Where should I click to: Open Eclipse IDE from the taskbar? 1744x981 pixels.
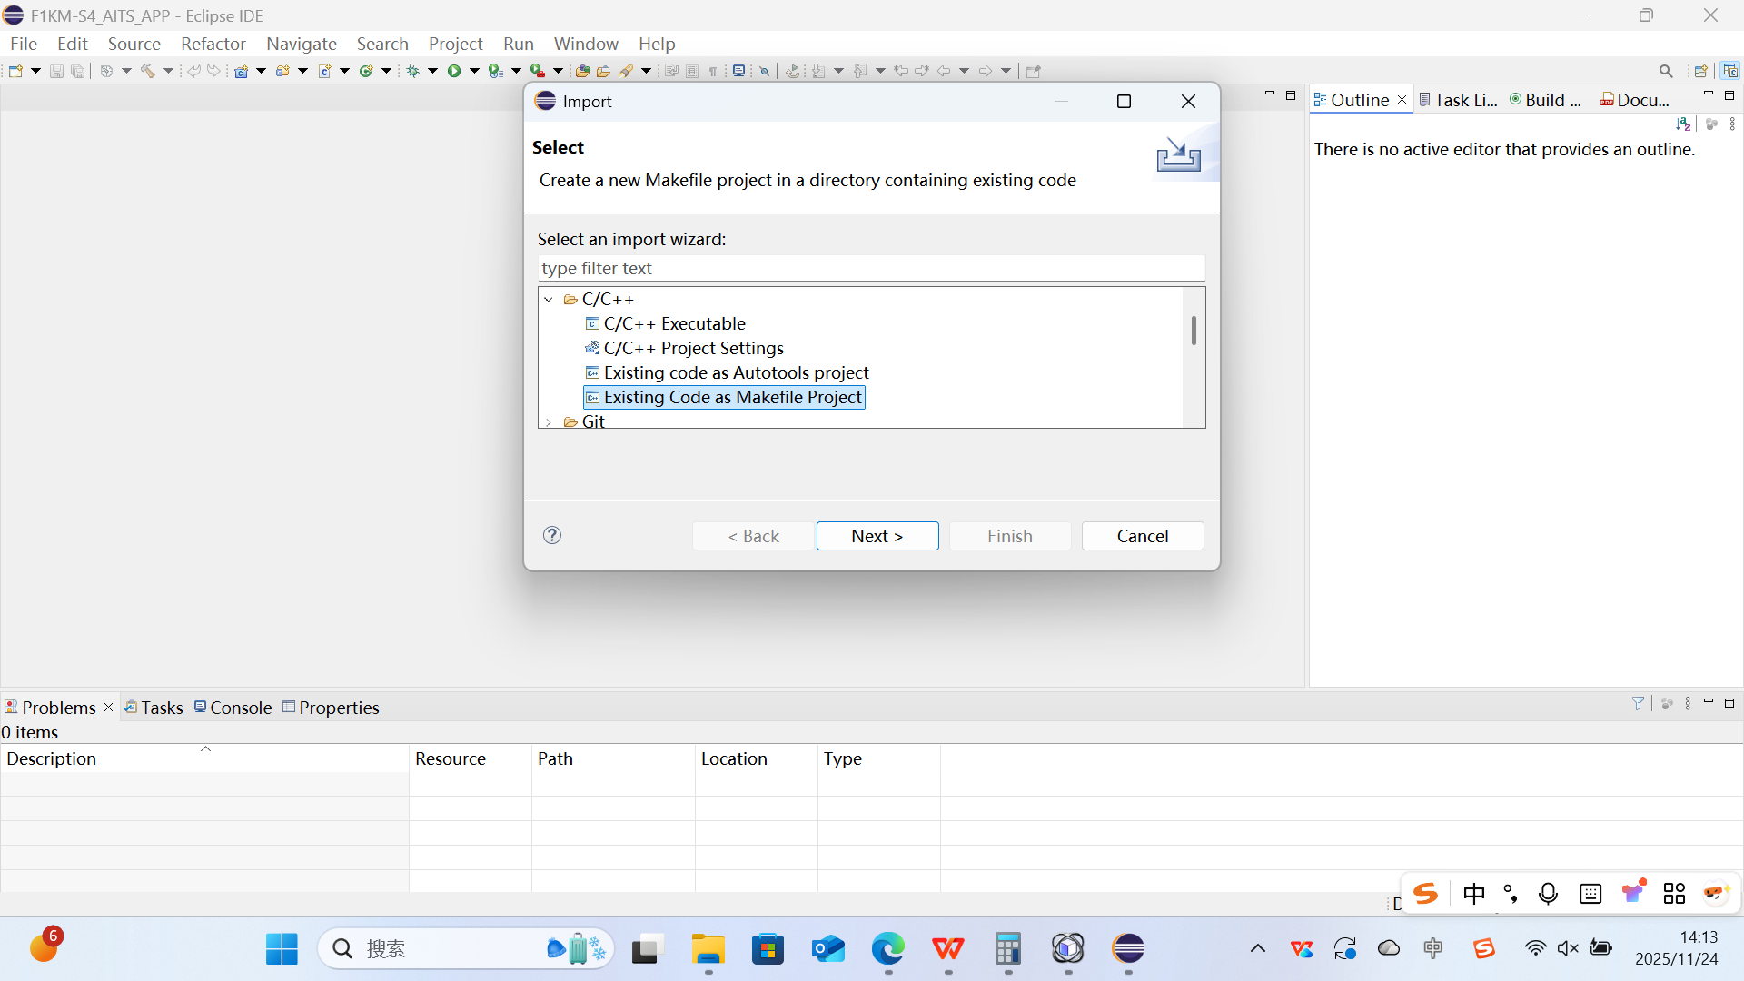pyautogui.click(x=1128, y=949)
